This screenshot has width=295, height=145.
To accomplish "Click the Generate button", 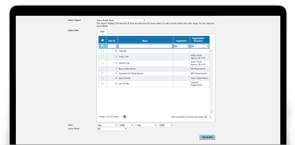I will point(207,137).
